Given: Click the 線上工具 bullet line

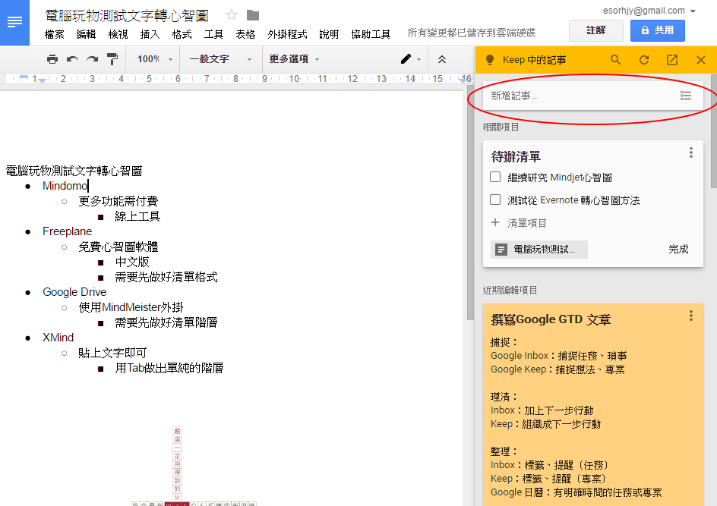Looking at the screenshot, I should click(x=137, y=216).
